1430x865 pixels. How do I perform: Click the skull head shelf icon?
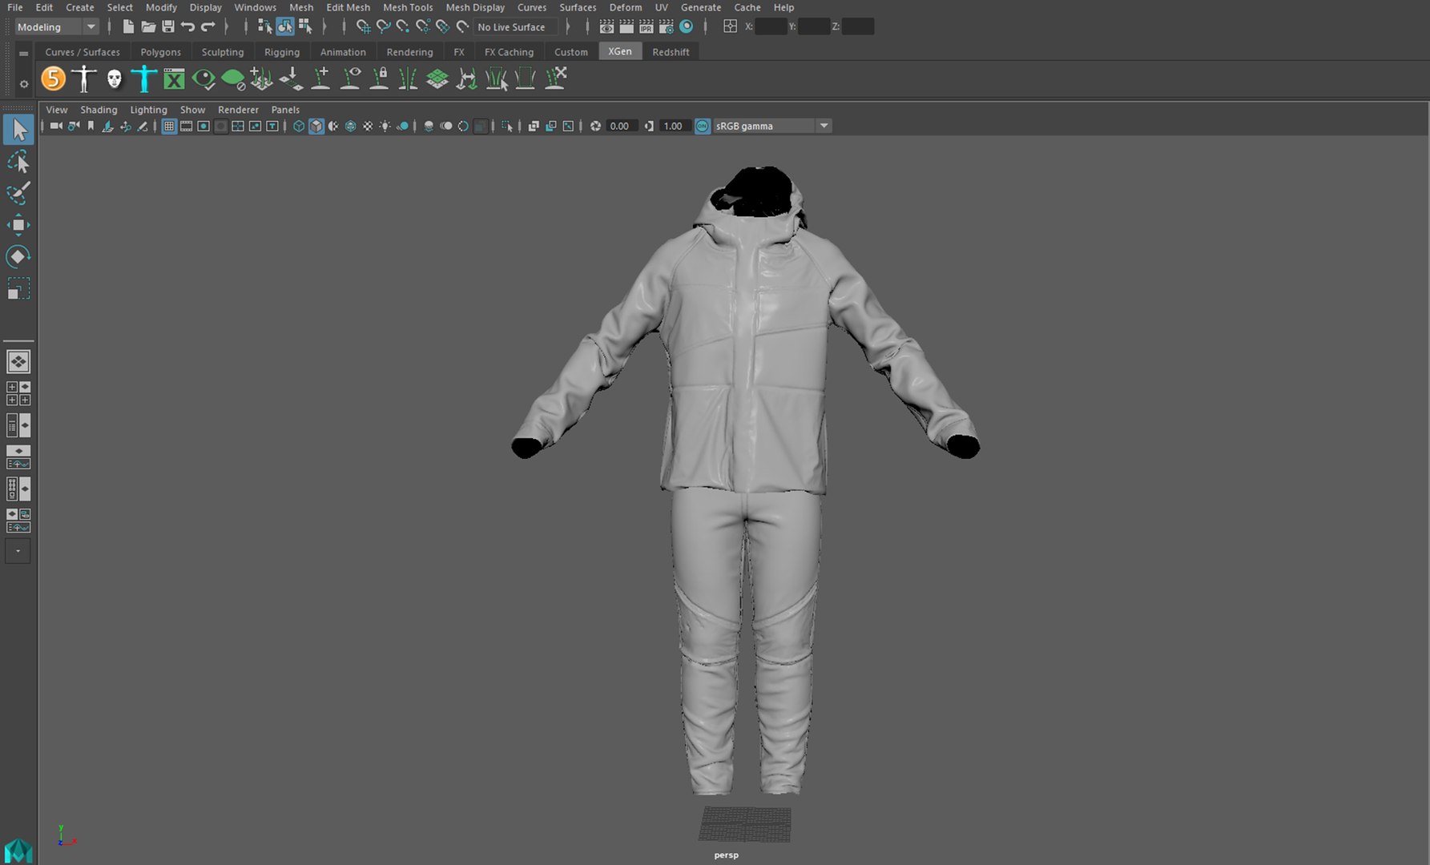[115, 78]
